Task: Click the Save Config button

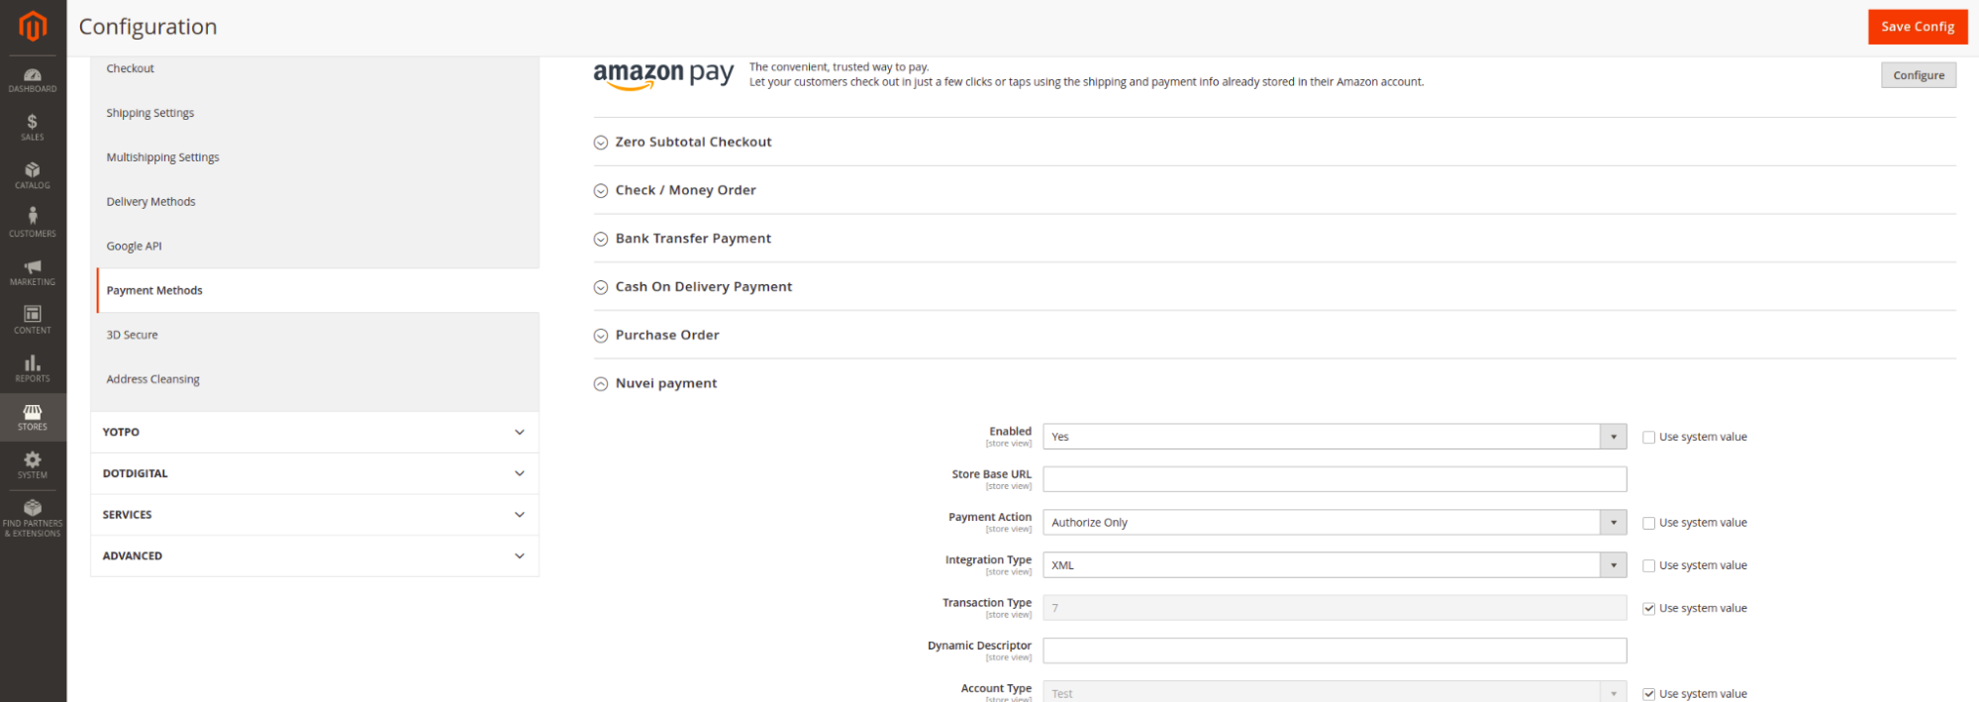Action: click(x=1918, y=27)
